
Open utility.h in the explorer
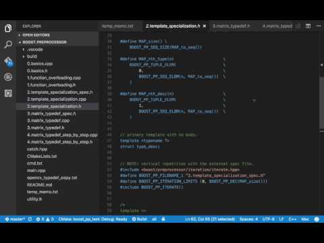34,199
